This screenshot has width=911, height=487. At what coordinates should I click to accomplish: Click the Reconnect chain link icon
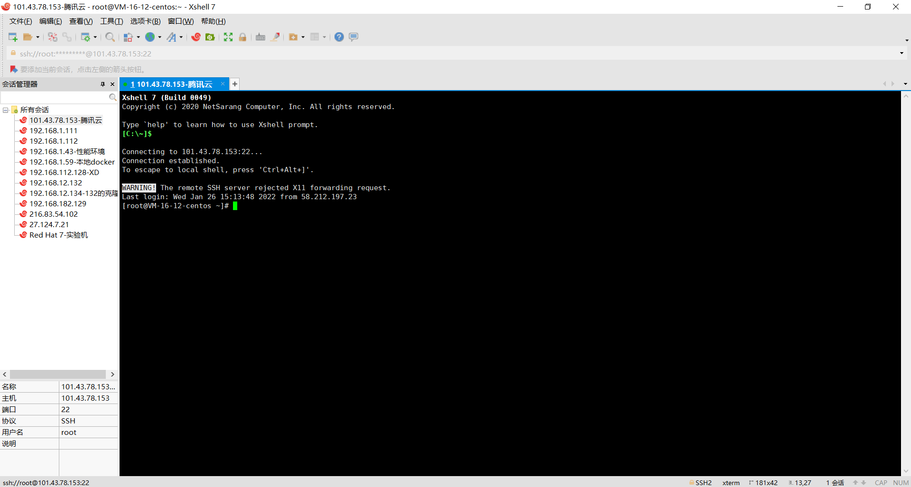67,37
